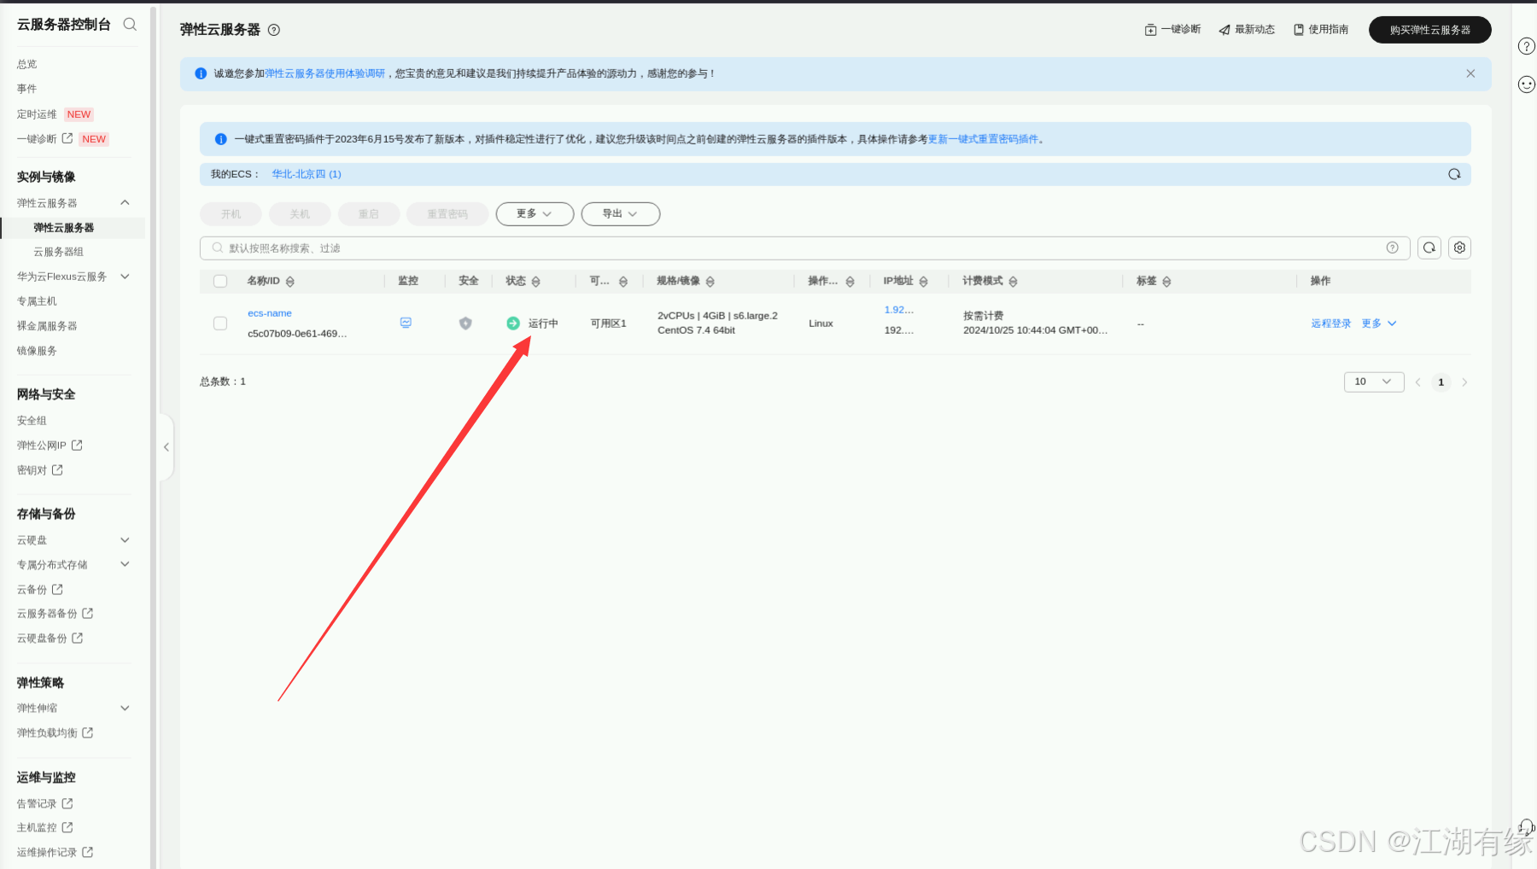Open 弹性公网IP external link in sidebar

point(50,446)
